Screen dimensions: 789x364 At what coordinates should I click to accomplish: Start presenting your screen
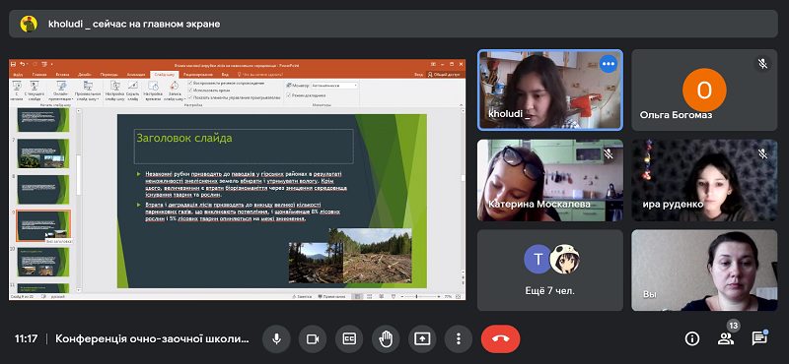(x=422, y=338)
